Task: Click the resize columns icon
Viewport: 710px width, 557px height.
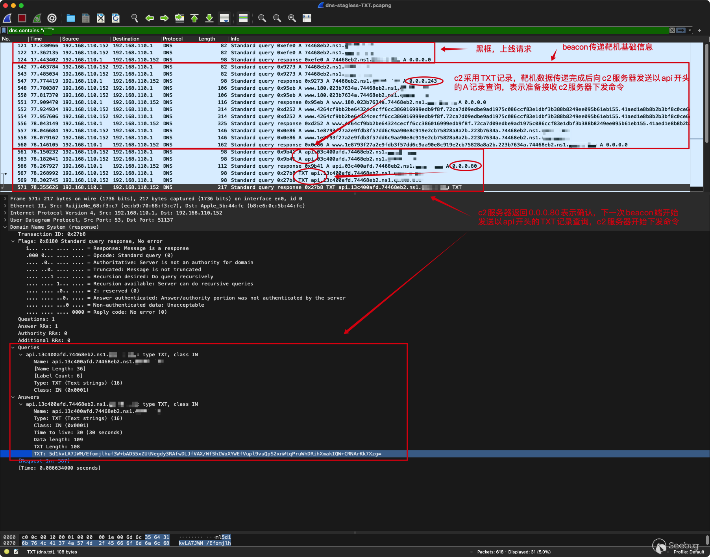Action: tap(307, 18)
